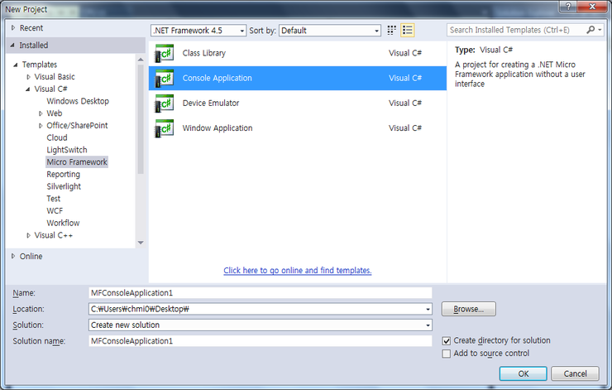Expand the Online section
The height and width of the screenshot is (390, 612).
(13, 256)
